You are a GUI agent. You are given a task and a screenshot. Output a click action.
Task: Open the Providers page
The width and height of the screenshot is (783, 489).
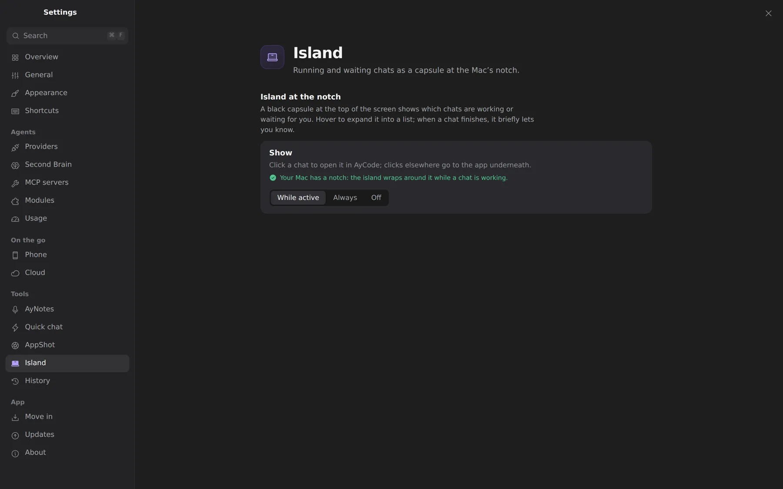[67, 146]
